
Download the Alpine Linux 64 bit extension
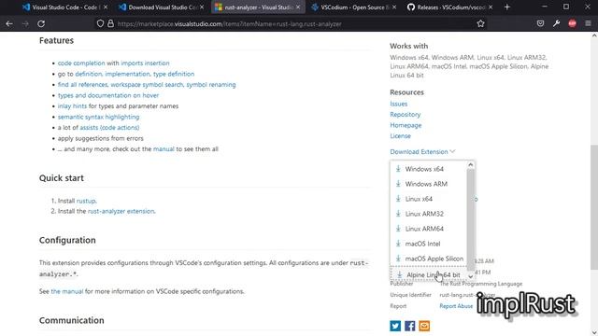coord(428,274)
